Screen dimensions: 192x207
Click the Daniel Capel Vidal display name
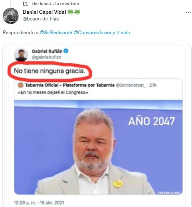(x=44, y=12)
